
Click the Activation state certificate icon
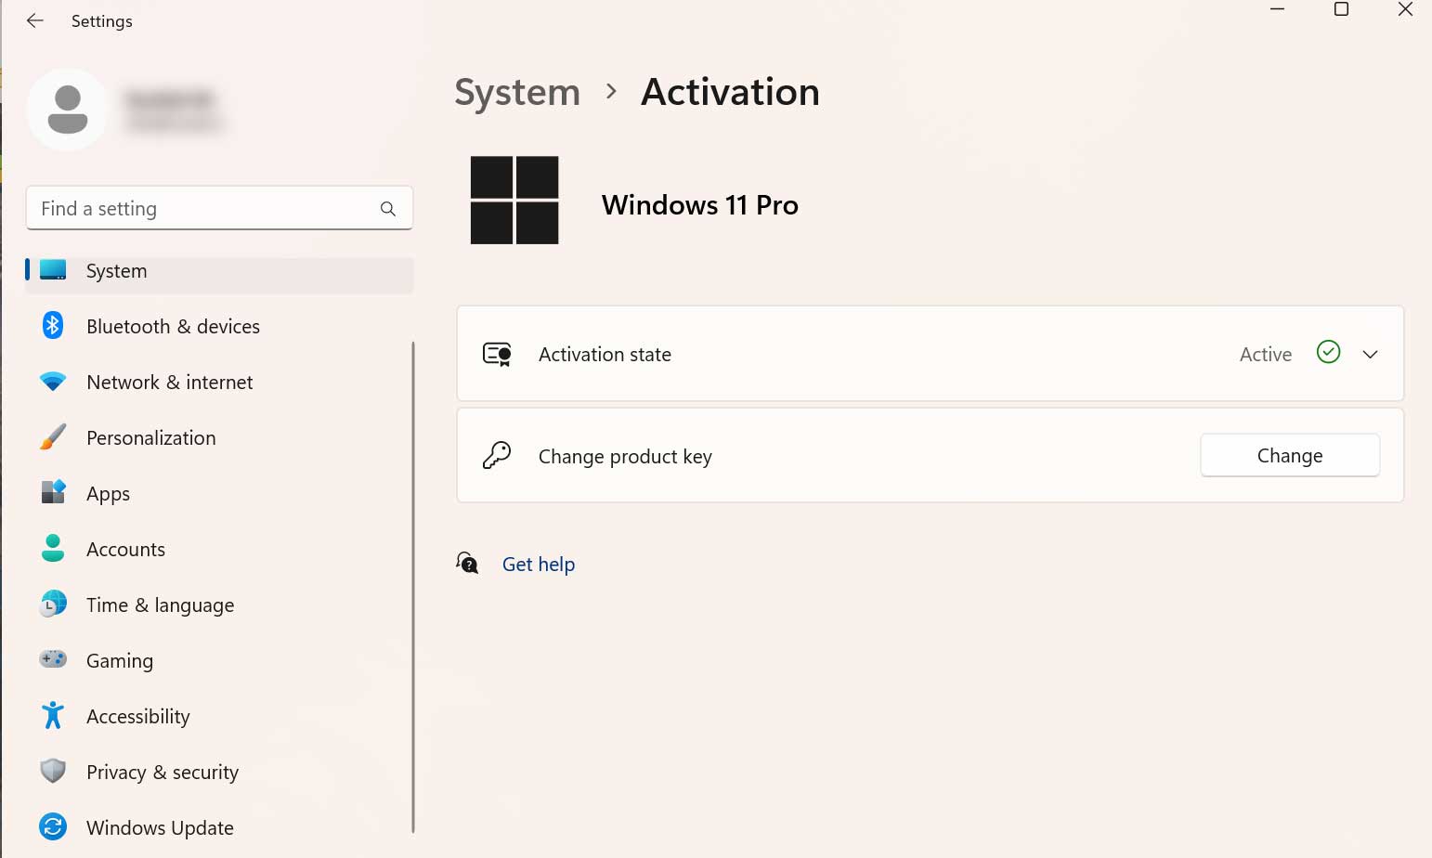click(x=497, y=354)
